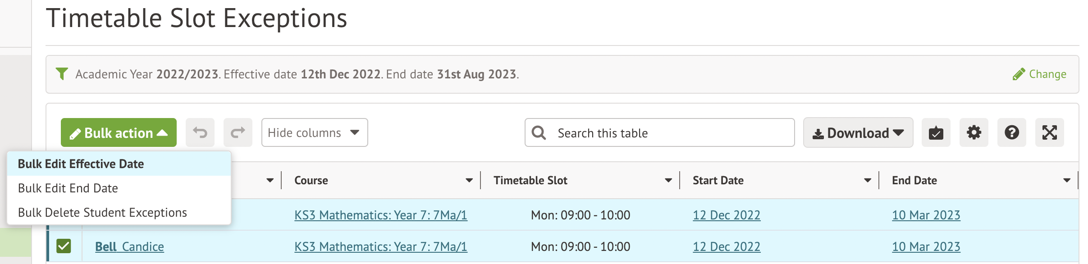Open table settings gear icon
Image resolution: width=1088 pixels, height=264 pixels.
point(974,133)
